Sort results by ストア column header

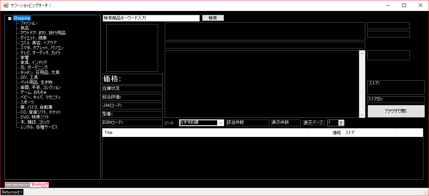(370, 133)
